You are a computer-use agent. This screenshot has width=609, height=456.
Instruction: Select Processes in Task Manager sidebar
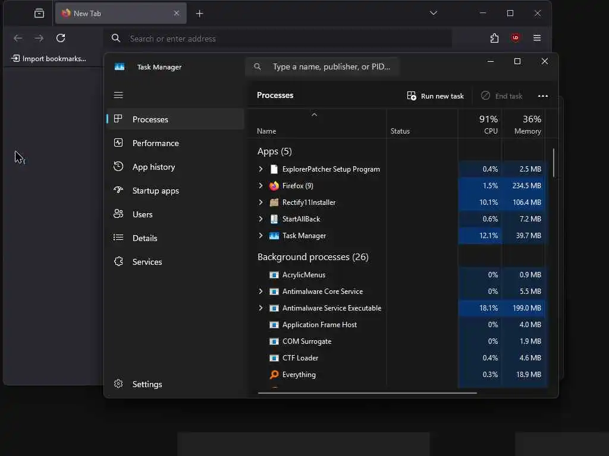coord(175,119)
